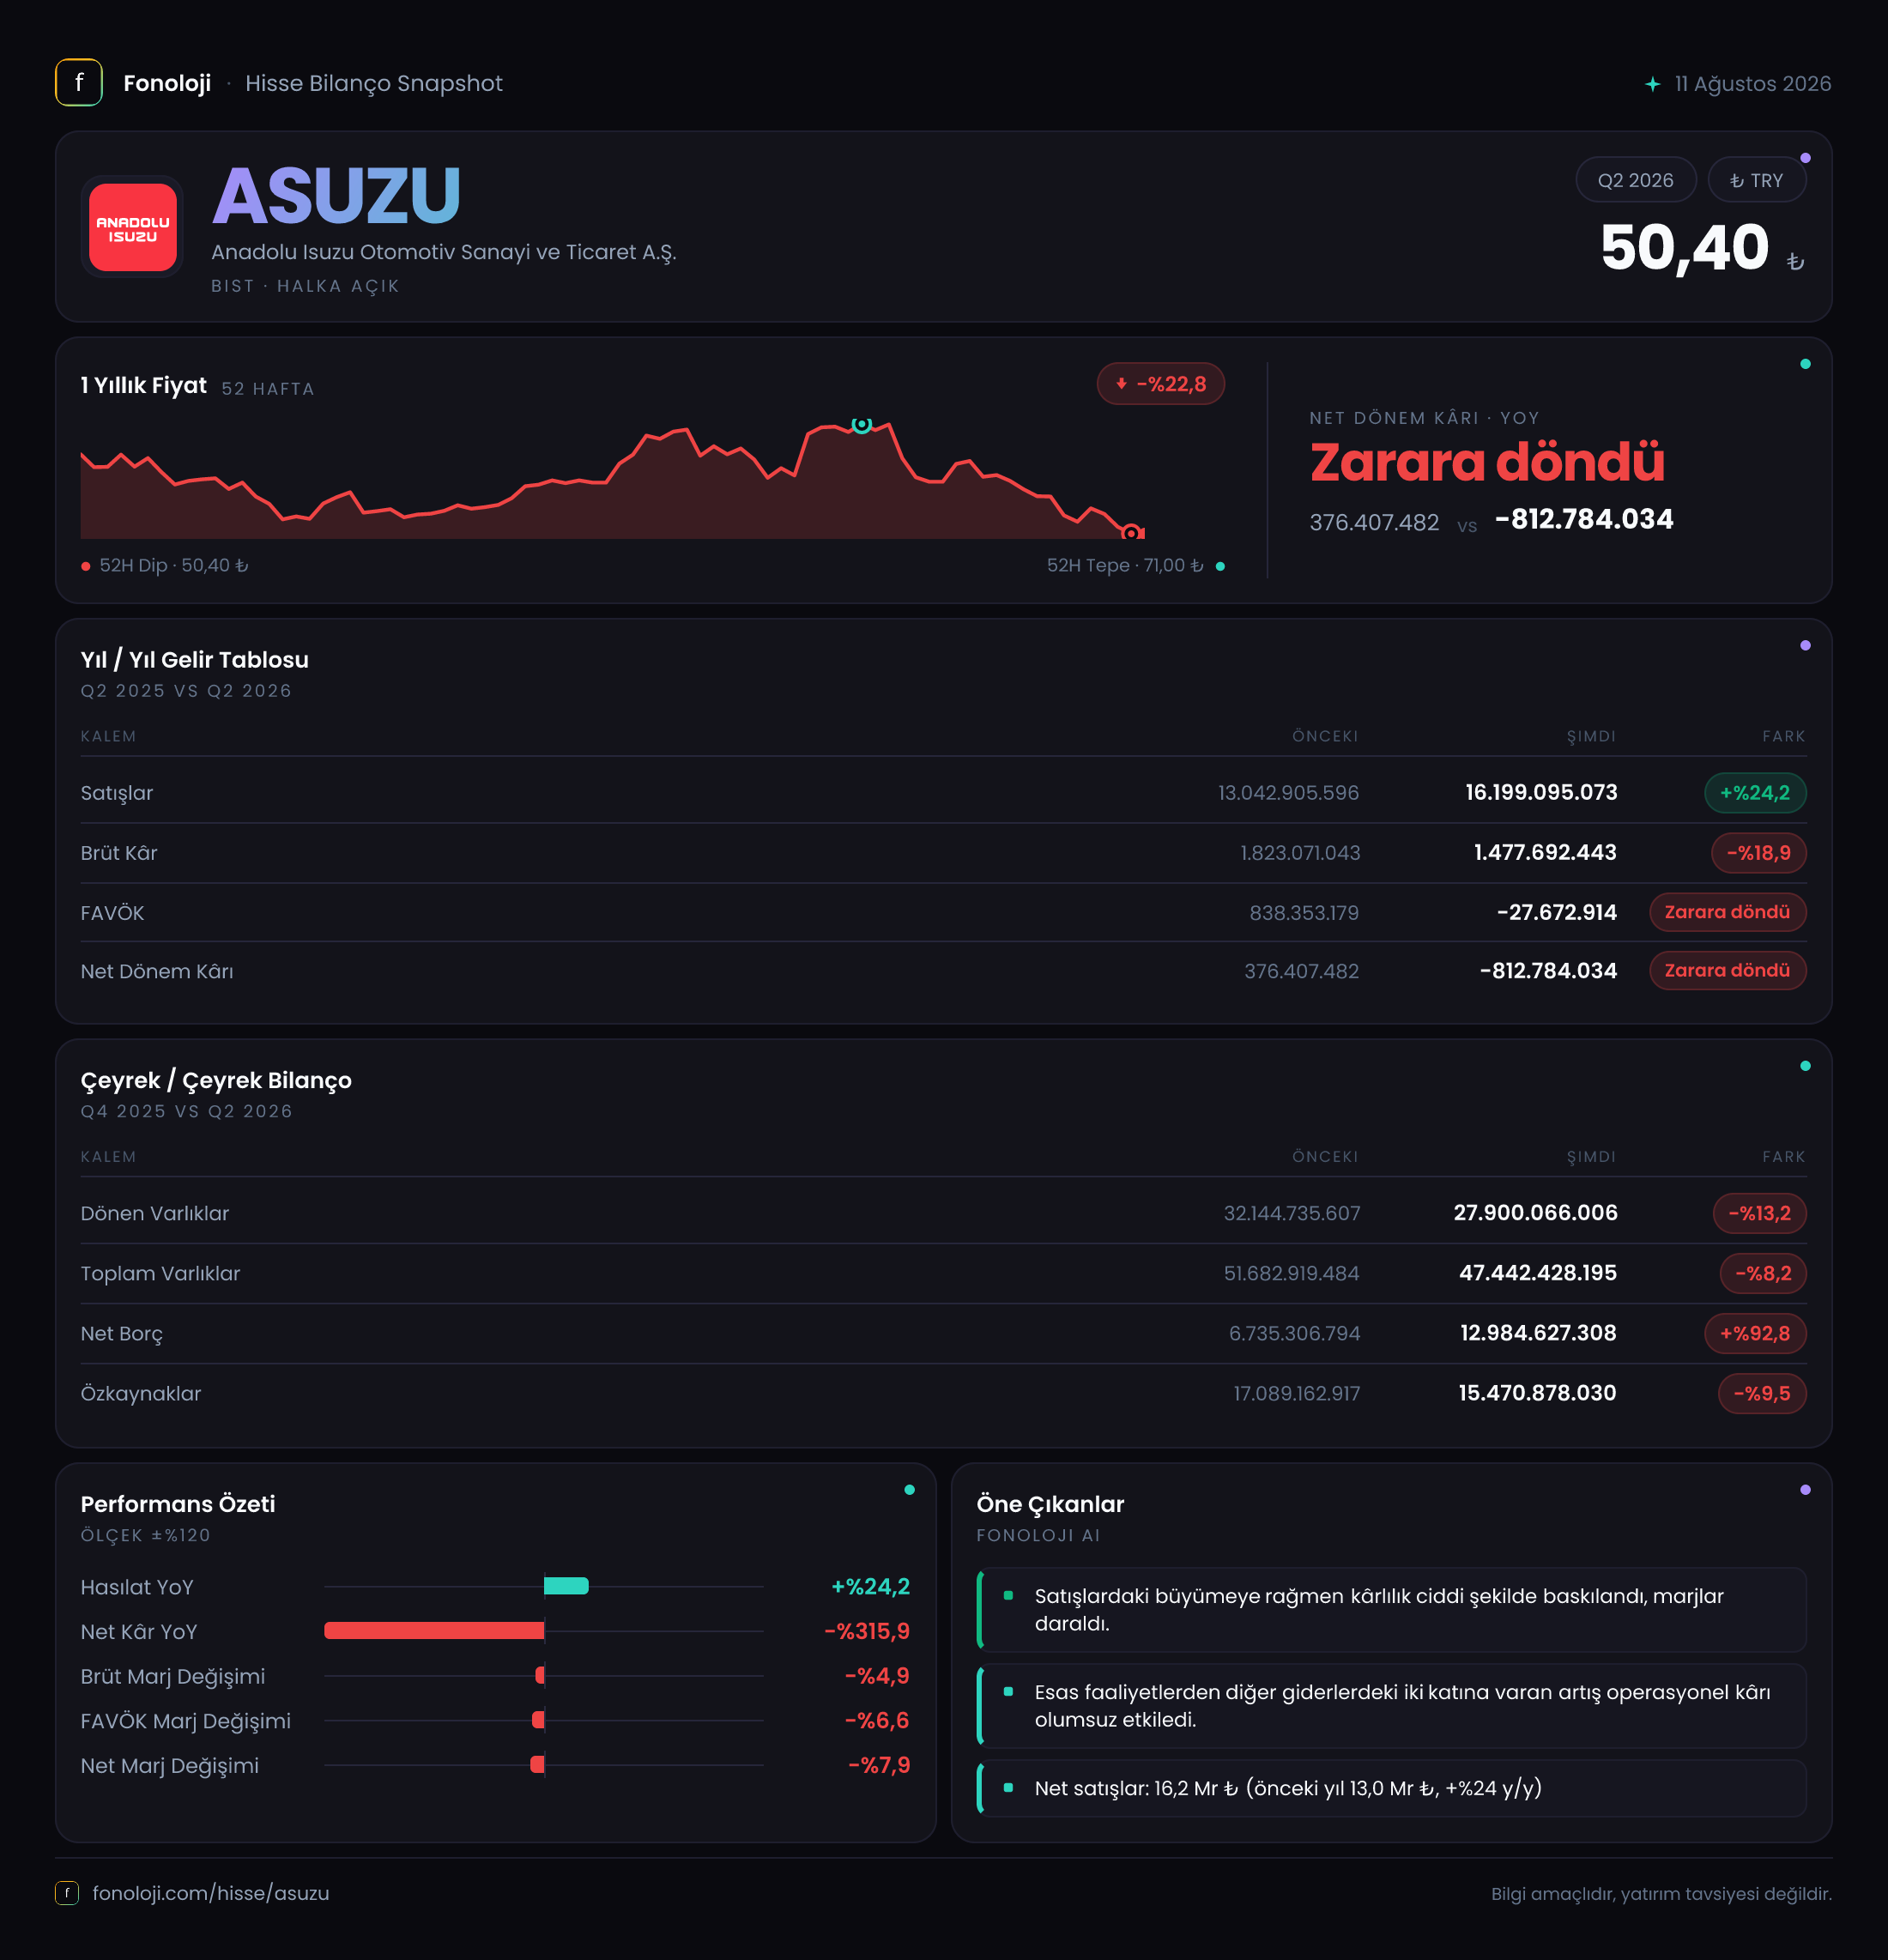Click the ASUZU ticker title
This screenshot has height=1960, width=1888.
[337, 195]
